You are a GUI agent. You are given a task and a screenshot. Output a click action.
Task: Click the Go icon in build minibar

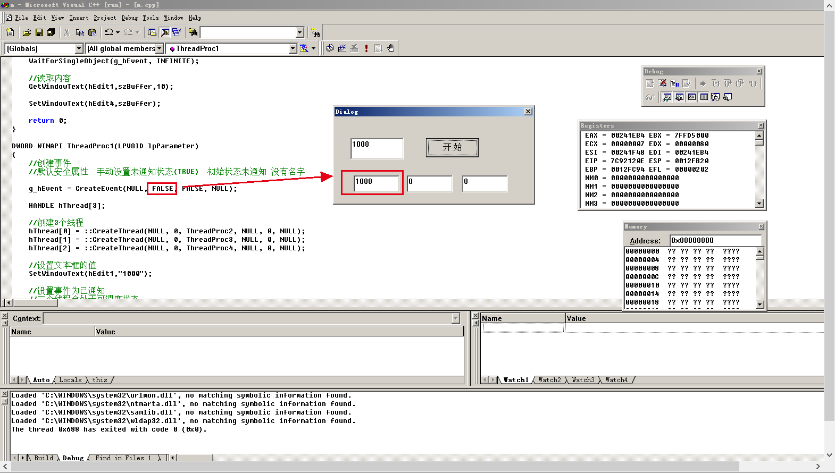point(378,48)
